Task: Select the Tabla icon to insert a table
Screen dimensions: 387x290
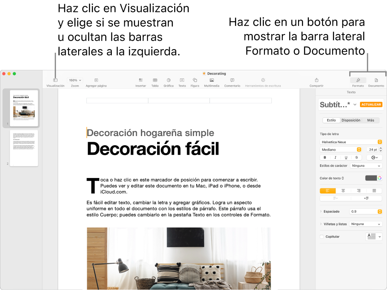Action: click(155, 80)
